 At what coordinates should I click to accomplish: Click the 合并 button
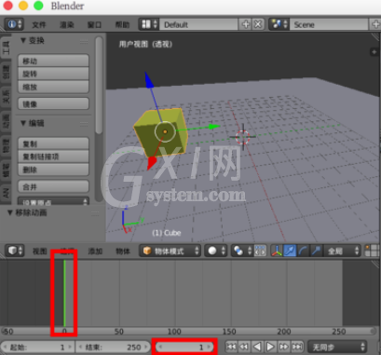coord(53,186)
